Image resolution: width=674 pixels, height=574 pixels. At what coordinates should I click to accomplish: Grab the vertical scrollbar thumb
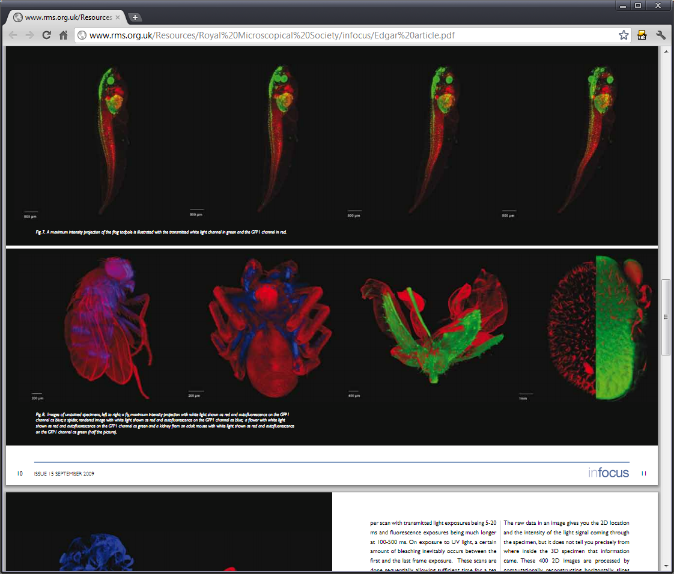click(666, 317)
